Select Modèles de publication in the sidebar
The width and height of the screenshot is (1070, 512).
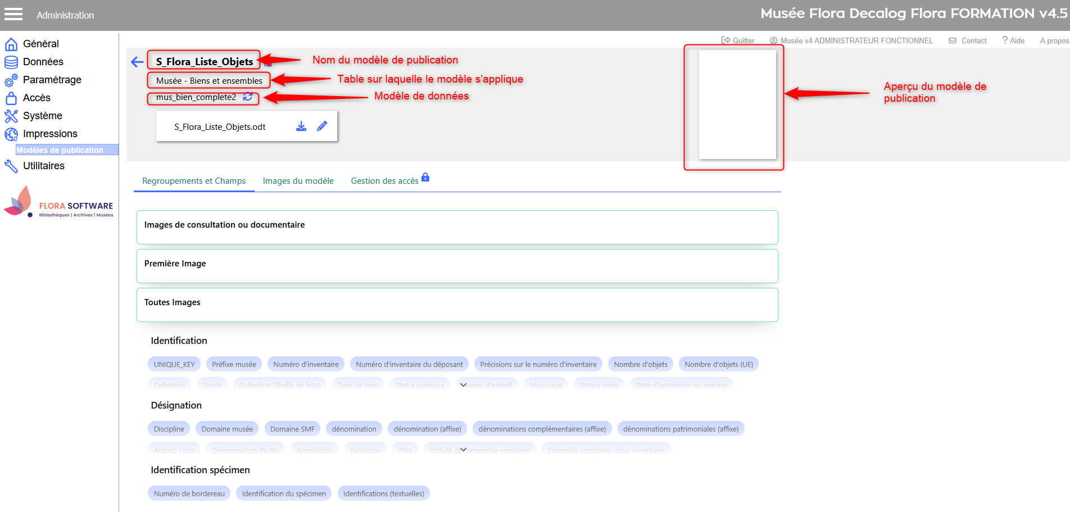60,150
